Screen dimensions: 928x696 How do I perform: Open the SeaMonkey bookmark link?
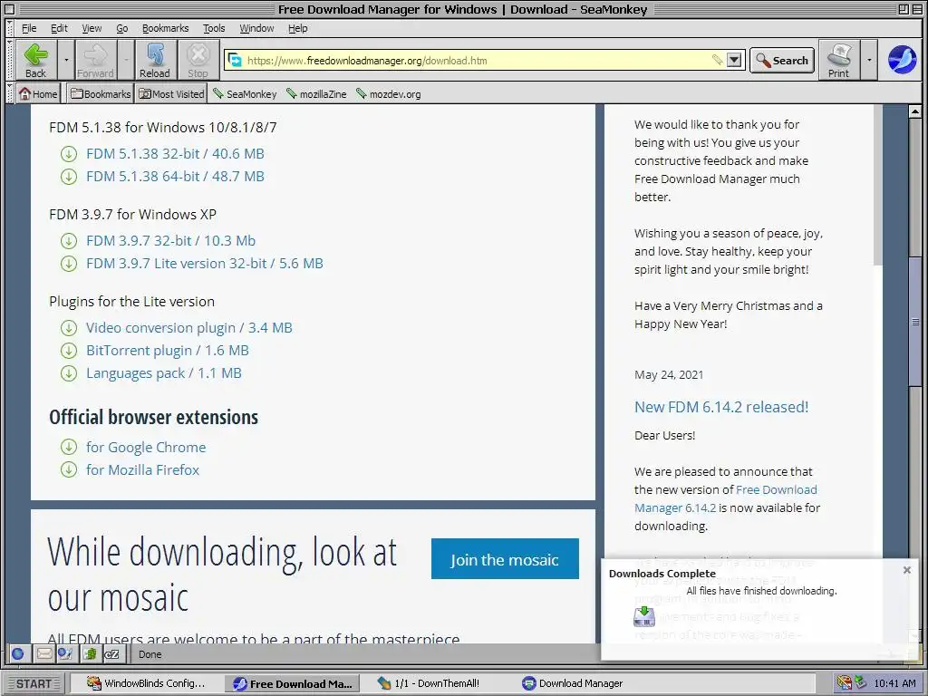245,93
